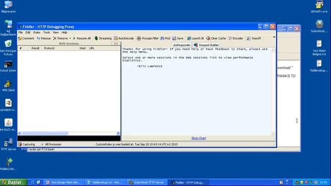Image resolution: width=331 pixels, height=186 pixels.
Task: Open the Edit menu
Action: (28, 33)
